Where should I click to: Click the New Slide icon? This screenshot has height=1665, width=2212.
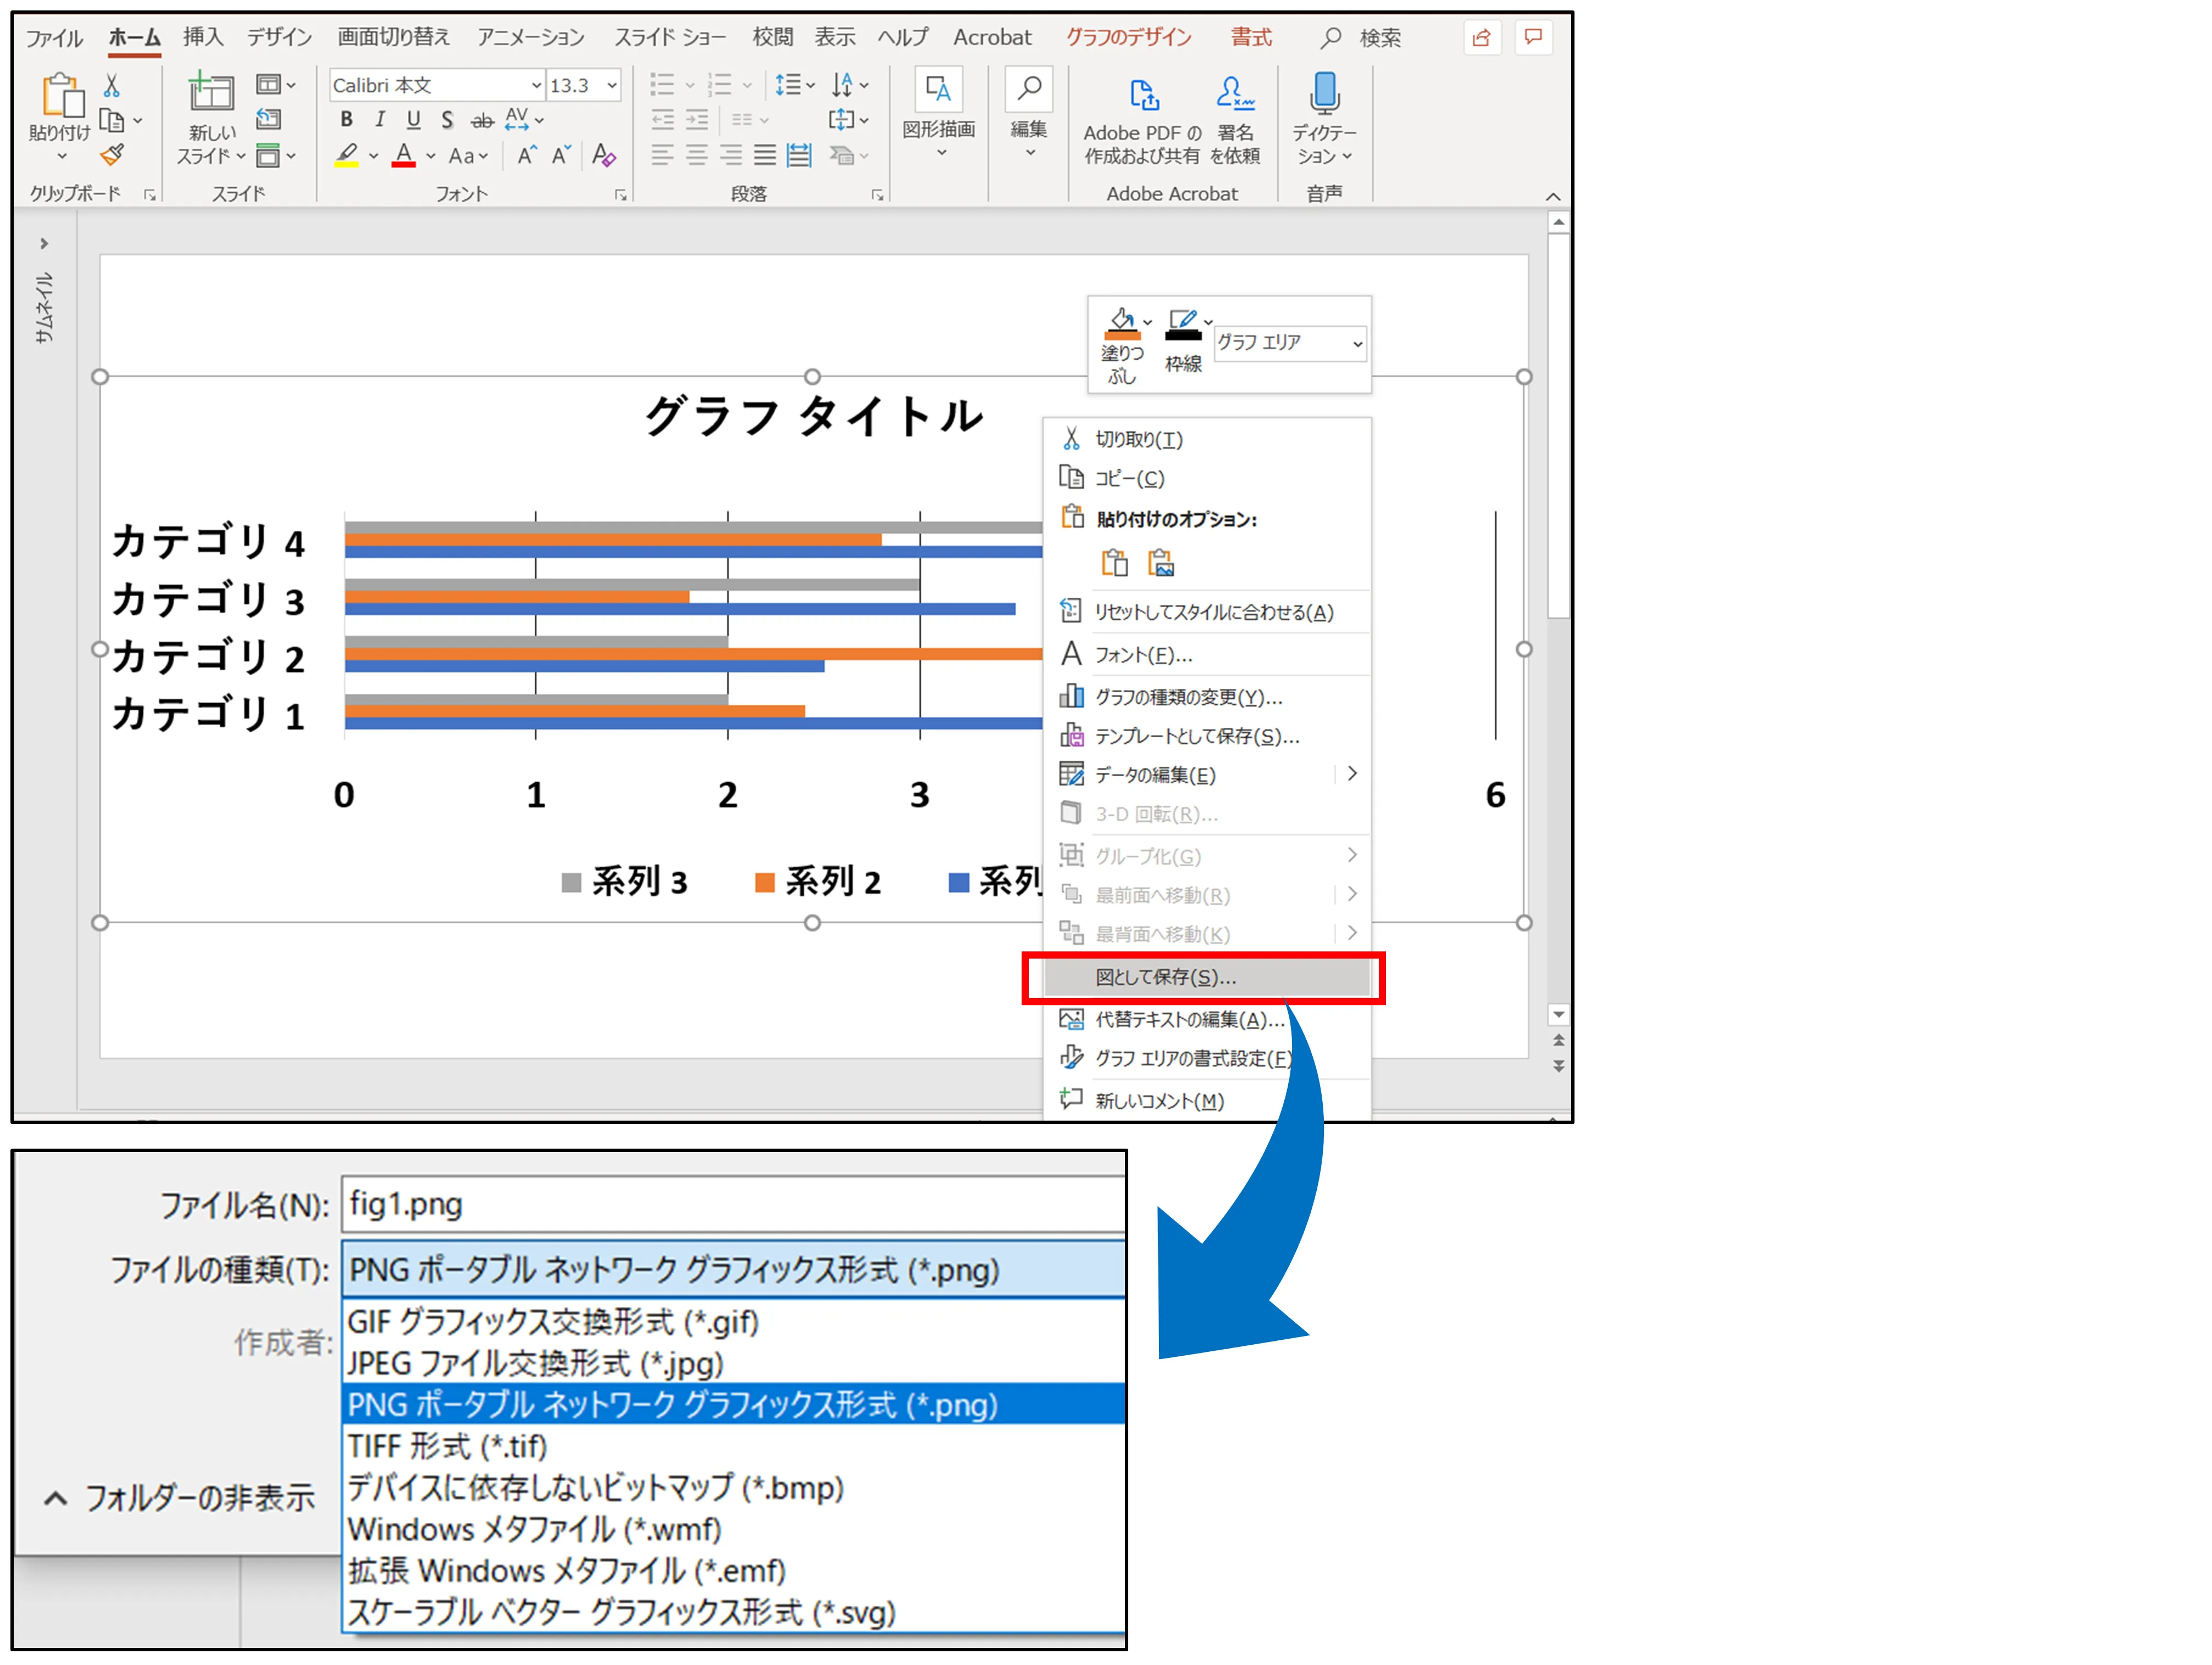pos(211,93)
